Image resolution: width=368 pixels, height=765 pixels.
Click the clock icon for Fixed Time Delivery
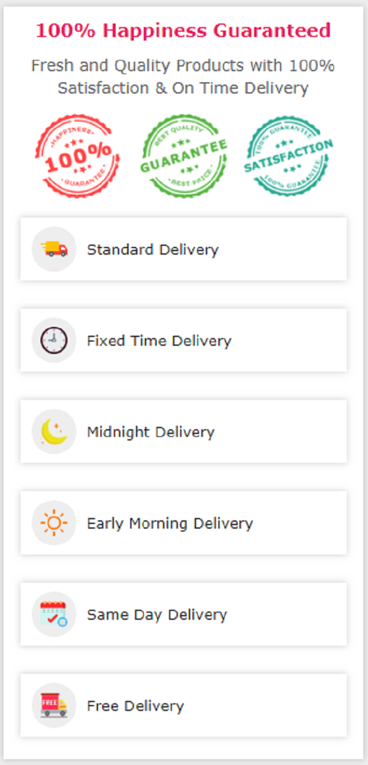pyautogui.click(x=54, y=340)
